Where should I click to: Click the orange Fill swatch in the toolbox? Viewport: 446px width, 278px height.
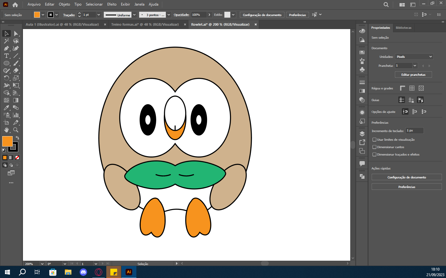[7, 141]
